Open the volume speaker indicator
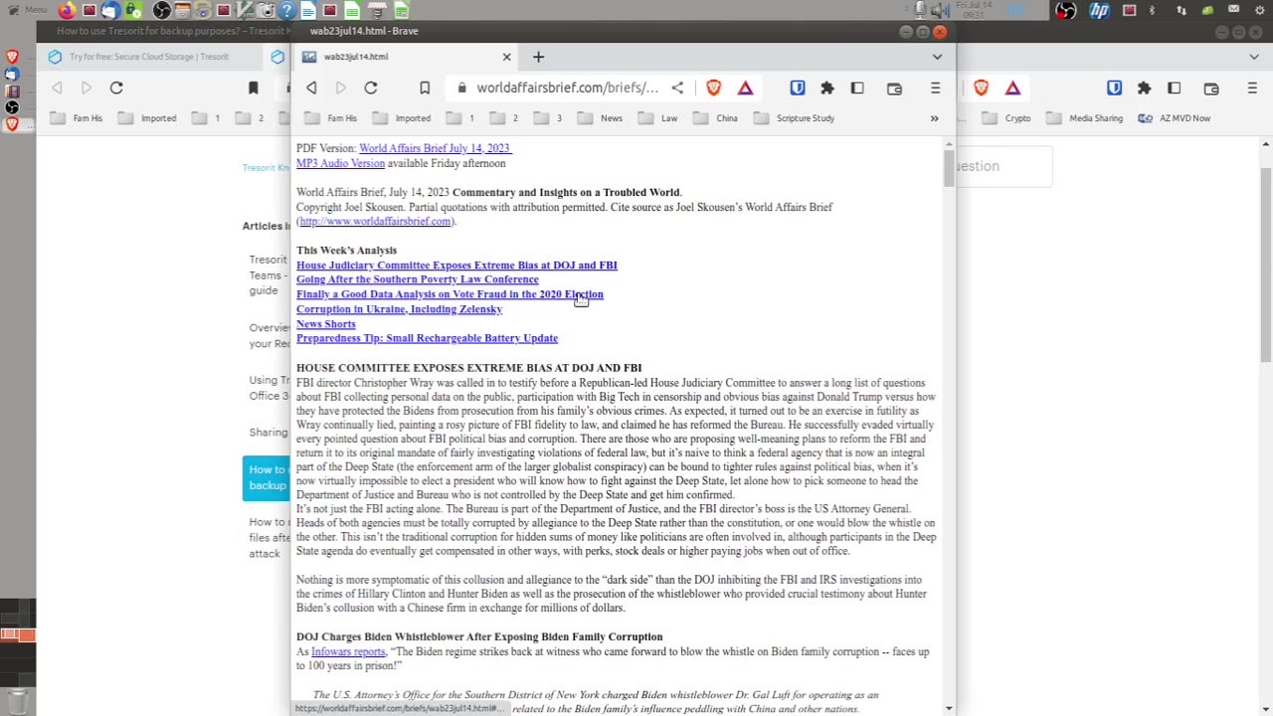The image size is (1273, 716). click(x=940, y=10)
